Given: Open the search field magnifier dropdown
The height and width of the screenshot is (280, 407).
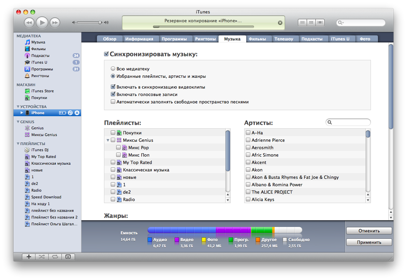Looking at the screenshot, I should [x=341, y=23].
